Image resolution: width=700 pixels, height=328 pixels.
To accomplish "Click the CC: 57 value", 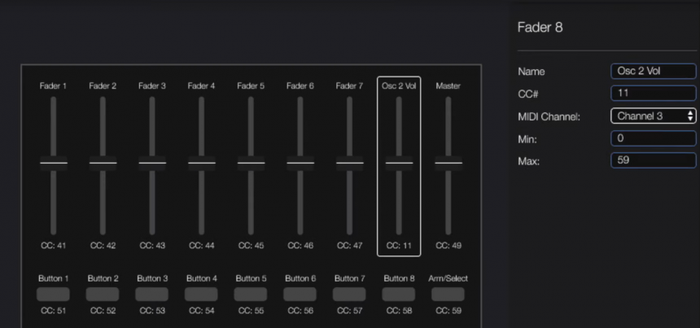I will coord(349,311).
